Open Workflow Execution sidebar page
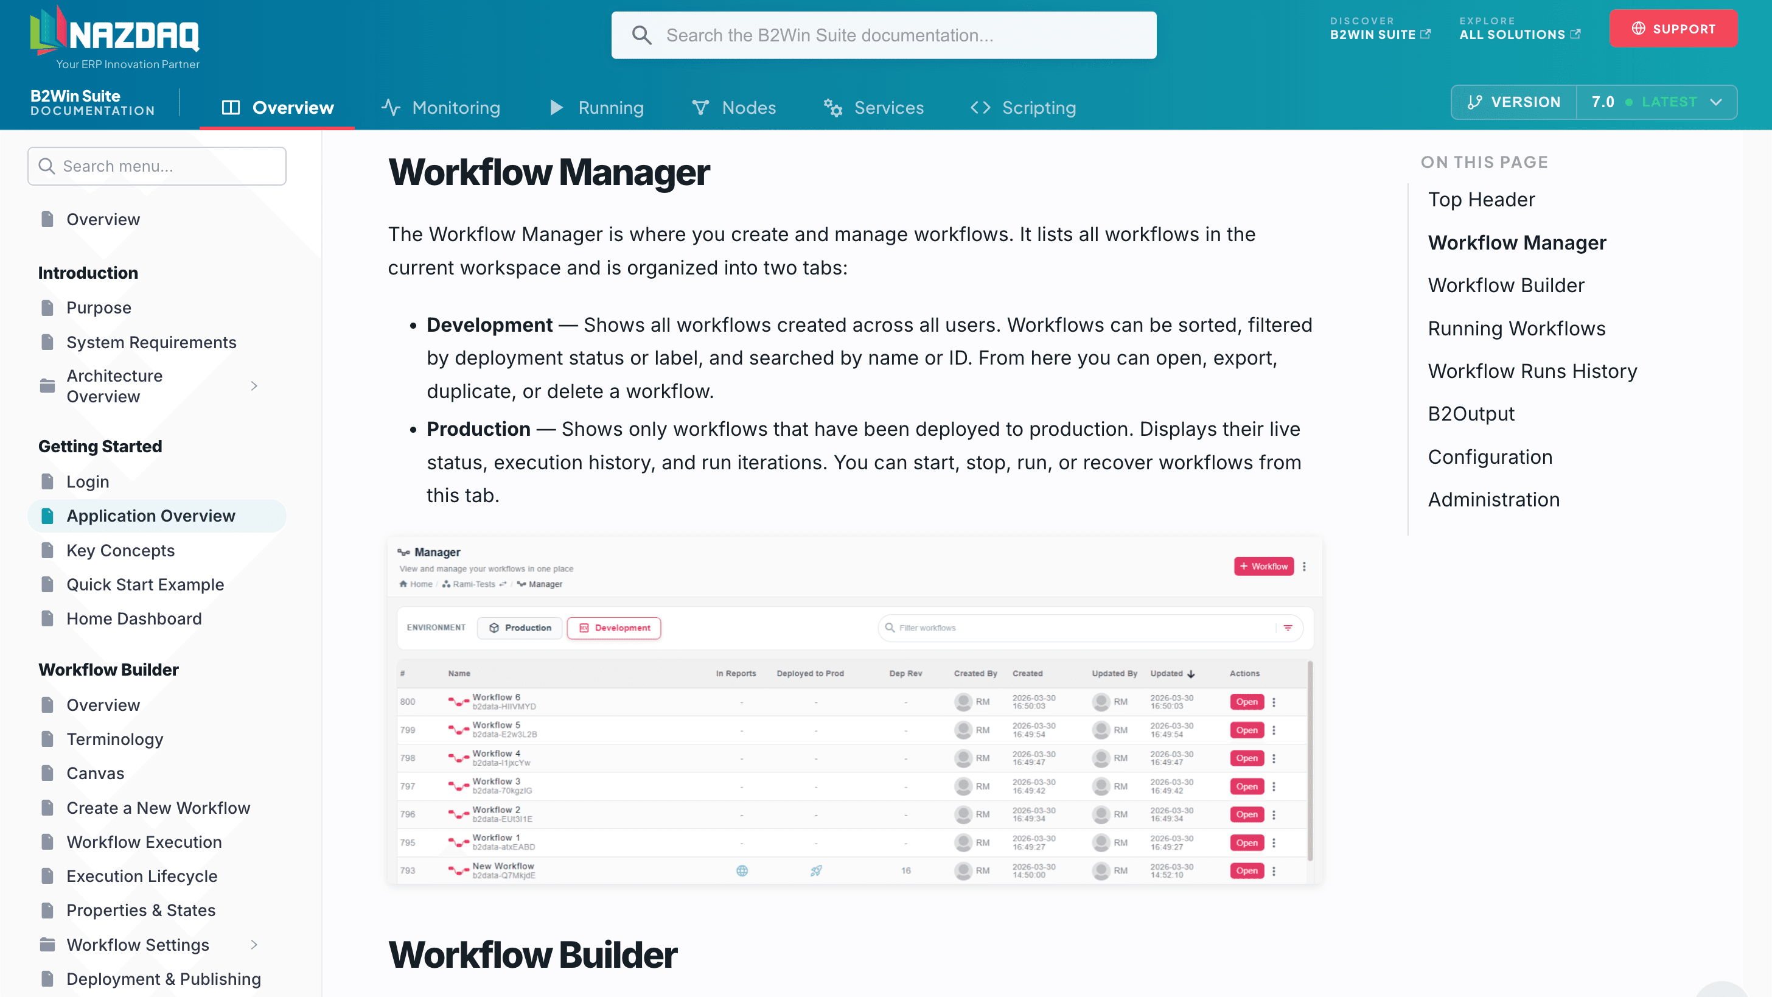Viewport: 1772px width, 997px height. point(144,842)
